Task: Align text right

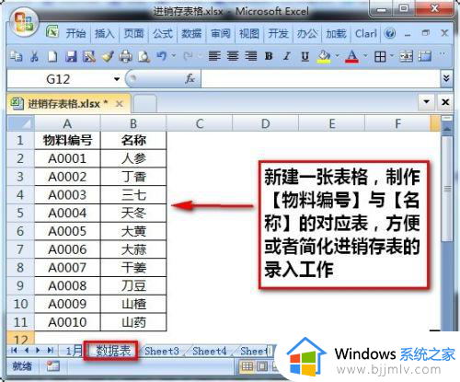Action: [251, 56]
